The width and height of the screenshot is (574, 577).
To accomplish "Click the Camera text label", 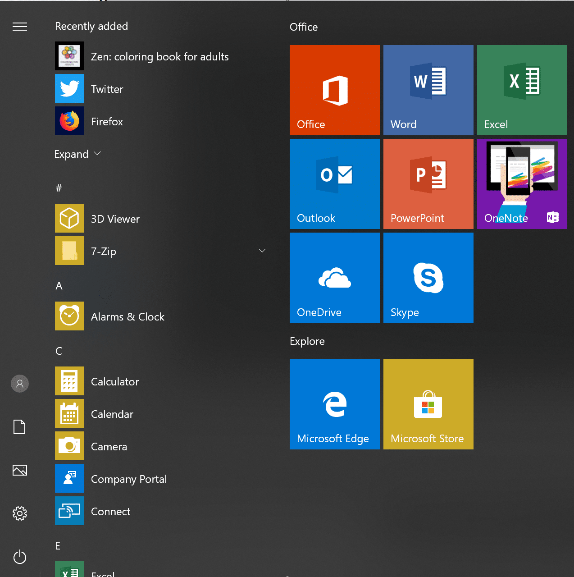I will [x=109, y=447].
